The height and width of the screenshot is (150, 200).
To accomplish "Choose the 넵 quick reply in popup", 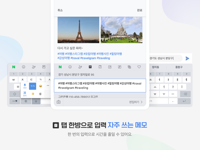I will click(x=40, y=94).
